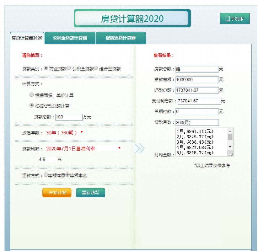
Task: Click the 还款总额 field showing 1737041.67
Action: click(x=197, y=91)
